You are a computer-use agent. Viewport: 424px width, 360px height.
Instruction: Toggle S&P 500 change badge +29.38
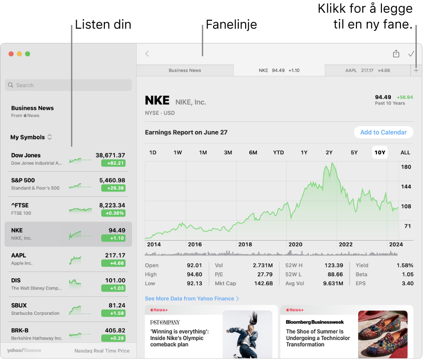(x=113, y=188)
